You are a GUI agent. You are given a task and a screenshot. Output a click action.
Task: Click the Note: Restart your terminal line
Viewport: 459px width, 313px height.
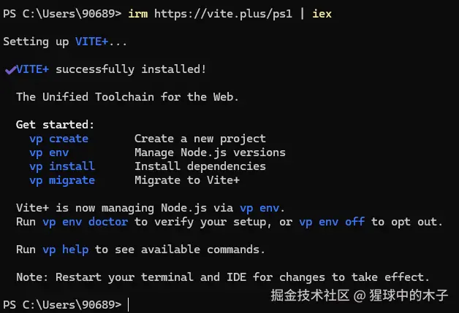coord(222,277)
